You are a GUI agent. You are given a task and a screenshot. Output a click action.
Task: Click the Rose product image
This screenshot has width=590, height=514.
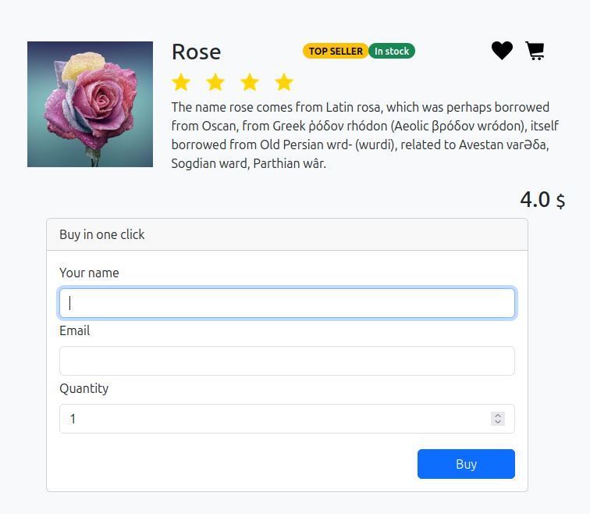point(90,105)
